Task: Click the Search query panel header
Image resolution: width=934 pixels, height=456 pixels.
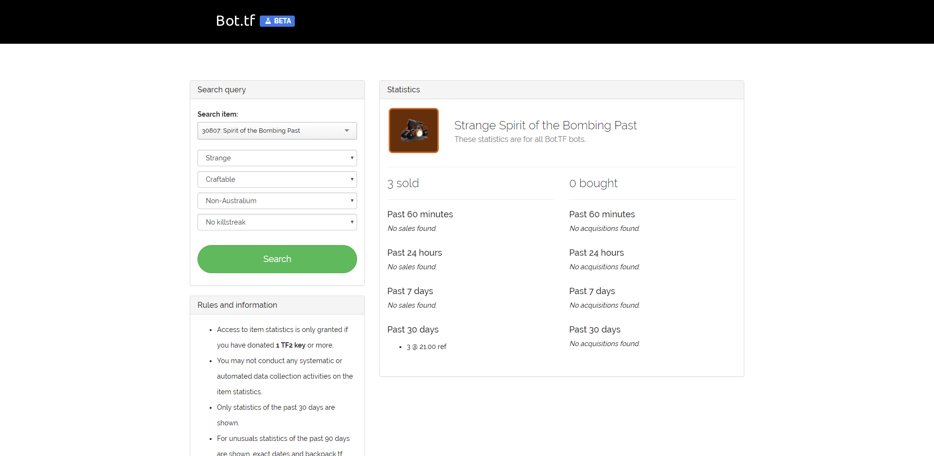Action: pyautogui.click(x=277, y=90)
